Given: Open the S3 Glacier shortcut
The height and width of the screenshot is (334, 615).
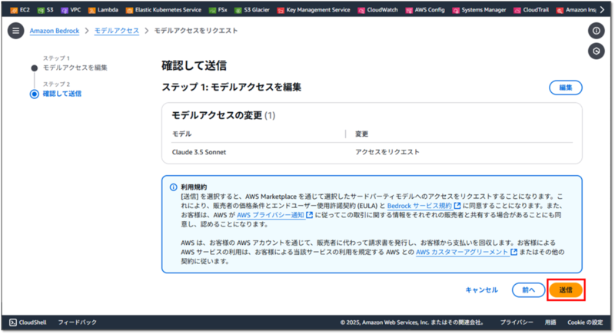Looking at the screenshot, I should pos(252,10).
